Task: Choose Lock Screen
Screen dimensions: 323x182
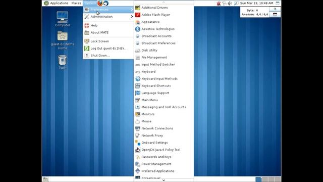Action: click(109, 41)
